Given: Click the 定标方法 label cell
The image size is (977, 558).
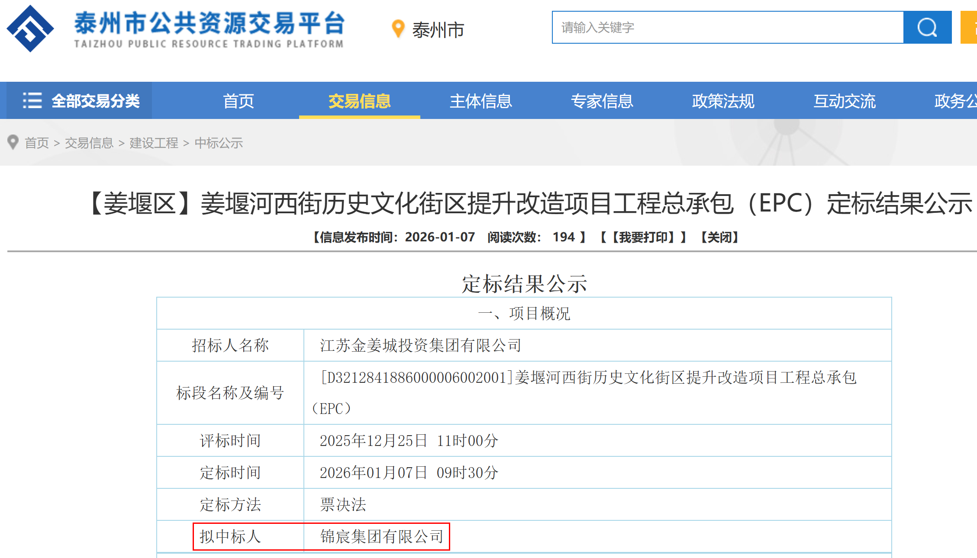Looking at the screenshot, I should tap(230, 504).
